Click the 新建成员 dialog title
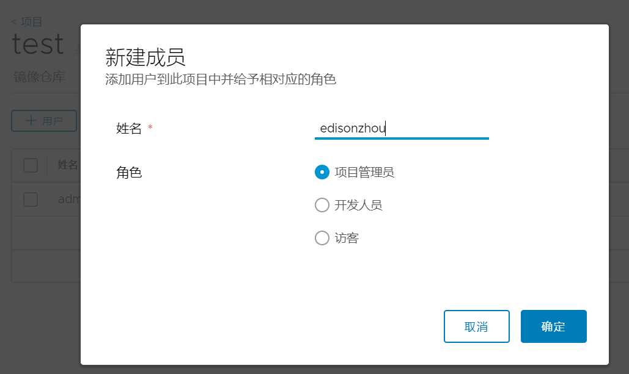This screenshot has height=374, width=629. (x=145, y=57)
